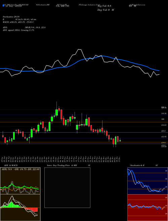The image size is (168, 221).
Task: Click the 452.95 price axis label
Action: [x=164, y=137]
